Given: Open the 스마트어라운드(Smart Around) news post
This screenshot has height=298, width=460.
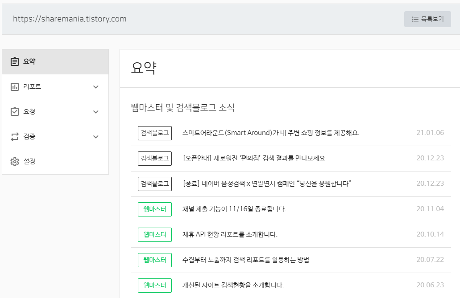Looking at the screenshot, I should pyautogui.click(x=271, y=133).
